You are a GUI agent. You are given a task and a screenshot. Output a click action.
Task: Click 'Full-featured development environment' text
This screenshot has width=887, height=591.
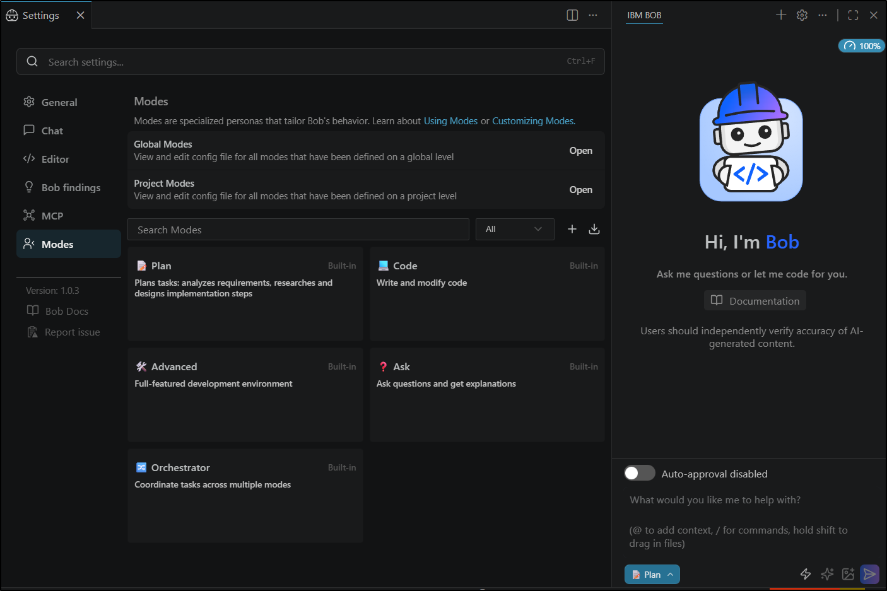click(213, 383)
